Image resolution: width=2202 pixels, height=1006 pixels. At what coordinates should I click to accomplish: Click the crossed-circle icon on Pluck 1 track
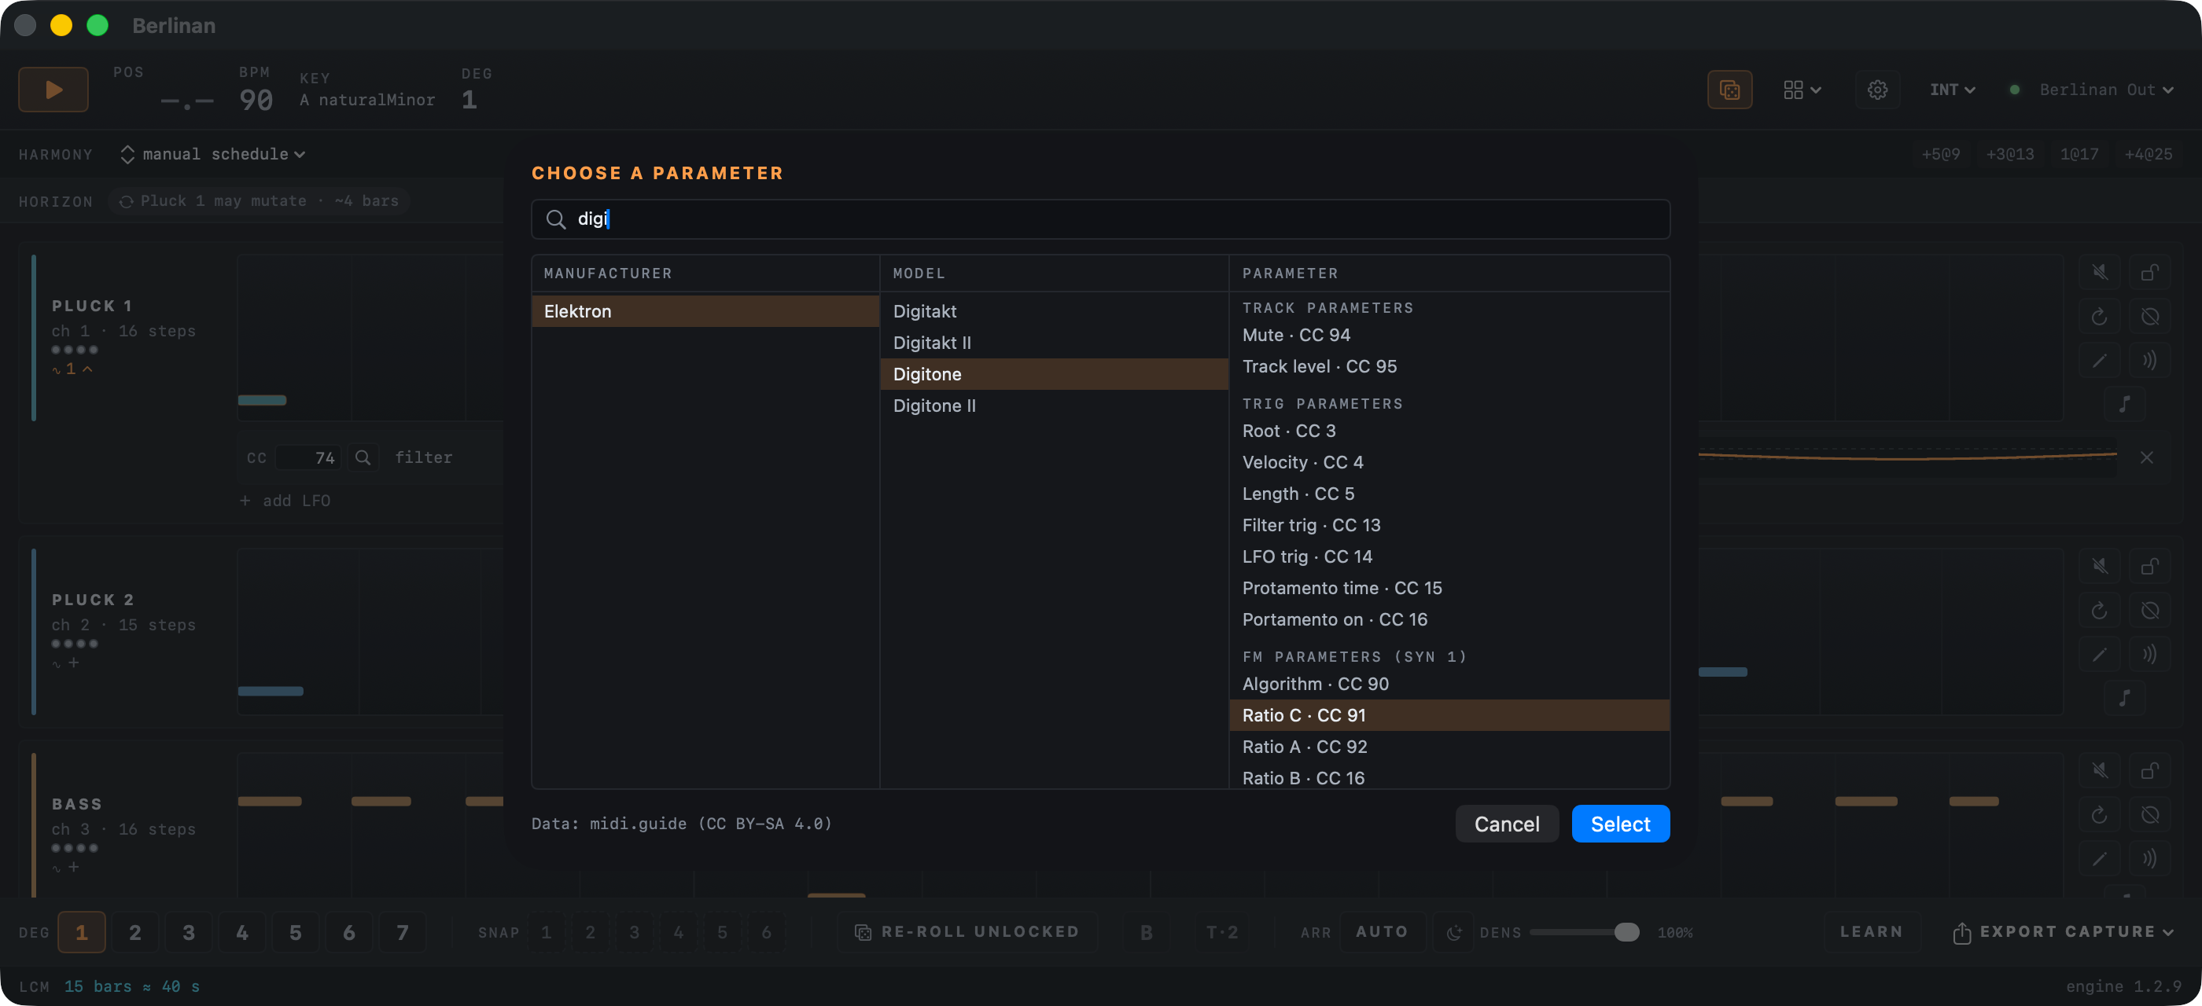click(x=2149, y=316)
